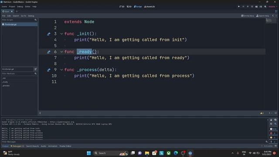The image size is (279, 157).
Task: Add a new scene tab
Action: [17, 11]
